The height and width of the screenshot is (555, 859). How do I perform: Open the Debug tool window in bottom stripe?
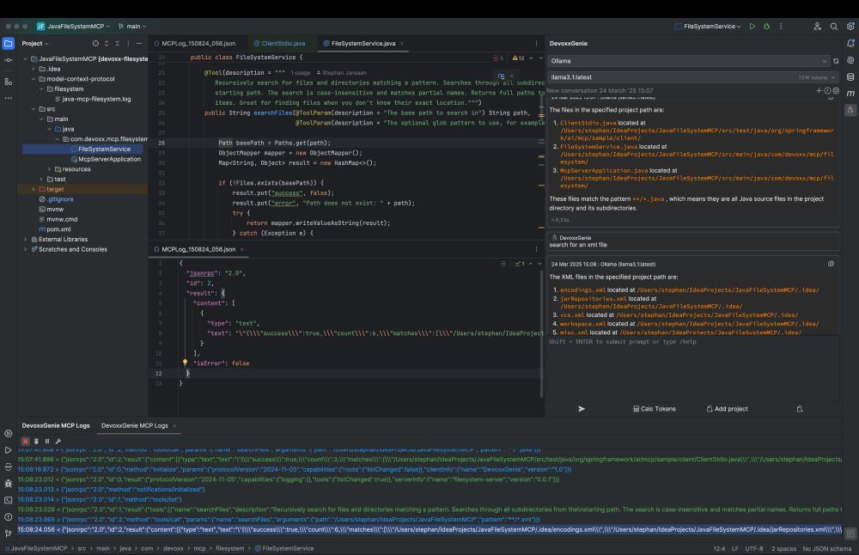(9, 483)
